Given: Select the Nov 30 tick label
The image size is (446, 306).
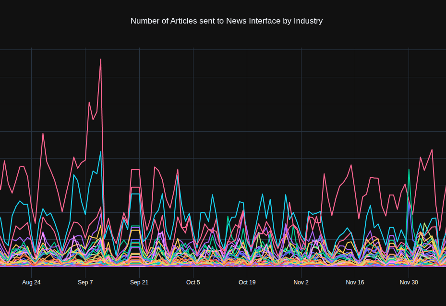Looking at the screenshot, I should (x=409, y=282).
